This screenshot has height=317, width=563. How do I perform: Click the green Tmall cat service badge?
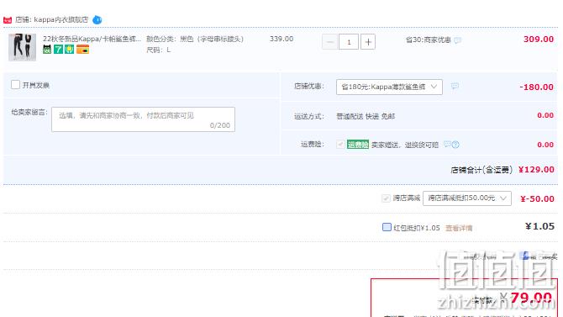(x=47, y=50)
